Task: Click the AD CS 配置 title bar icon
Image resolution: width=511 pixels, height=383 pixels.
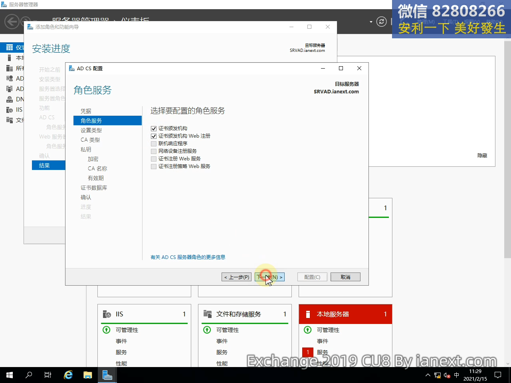Action: pos(72,68)
